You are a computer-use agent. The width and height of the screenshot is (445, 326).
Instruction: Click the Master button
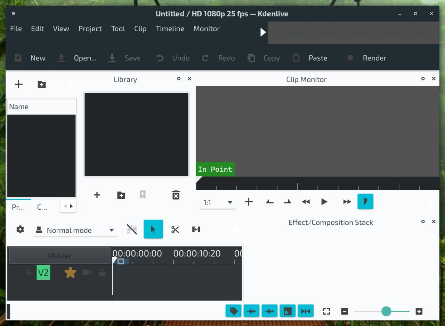pyautogui.click(x=59, y=255)
